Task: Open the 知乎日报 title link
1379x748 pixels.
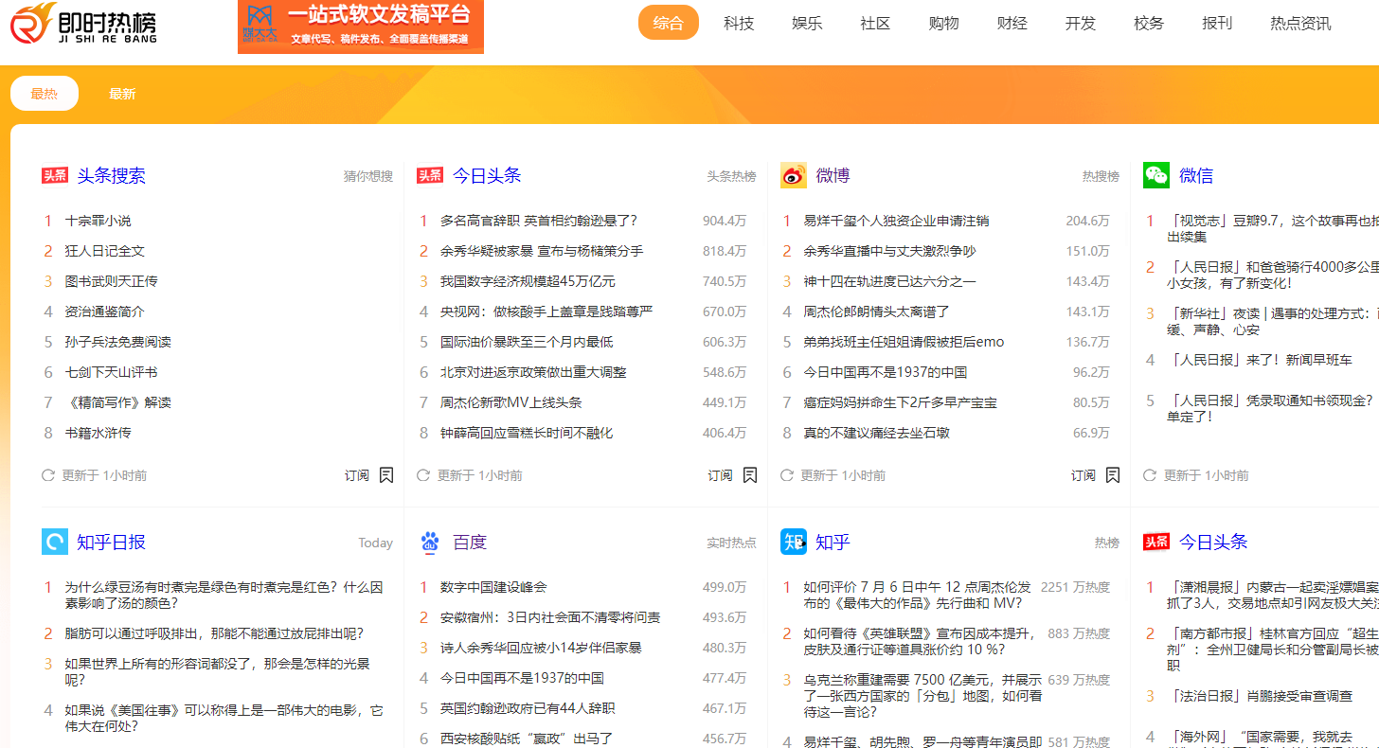Action: point(112,542)
